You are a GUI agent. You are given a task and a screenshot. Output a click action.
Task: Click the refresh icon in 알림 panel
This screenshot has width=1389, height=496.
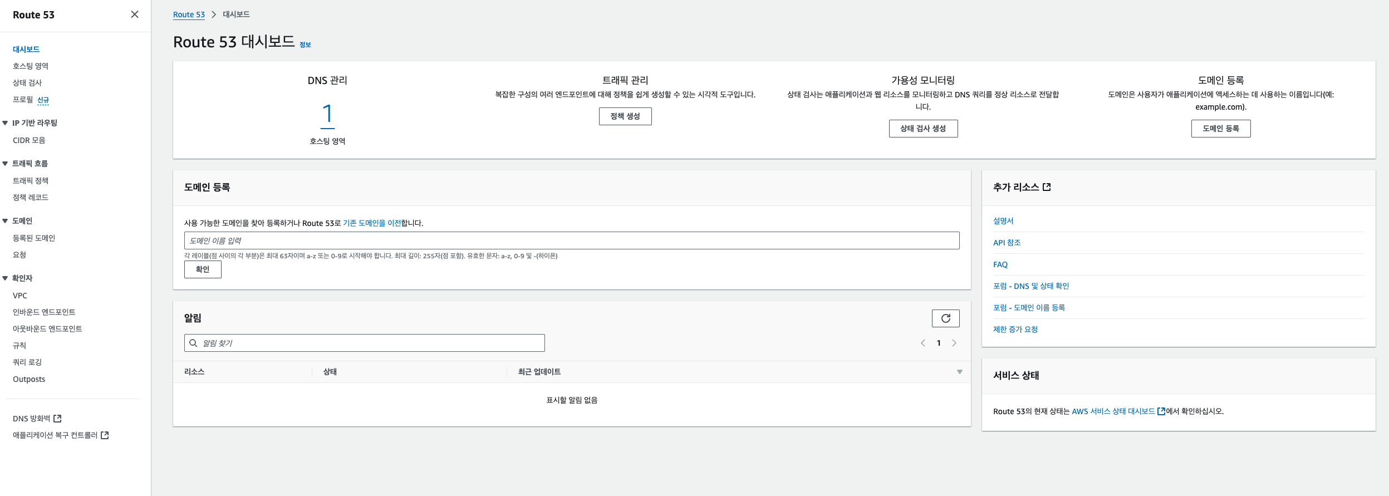point(945,318)
